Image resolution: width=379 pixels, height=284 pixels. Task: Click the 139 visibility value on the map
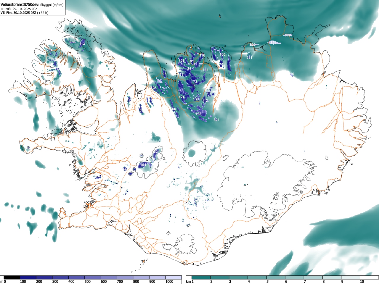(196, 99)
